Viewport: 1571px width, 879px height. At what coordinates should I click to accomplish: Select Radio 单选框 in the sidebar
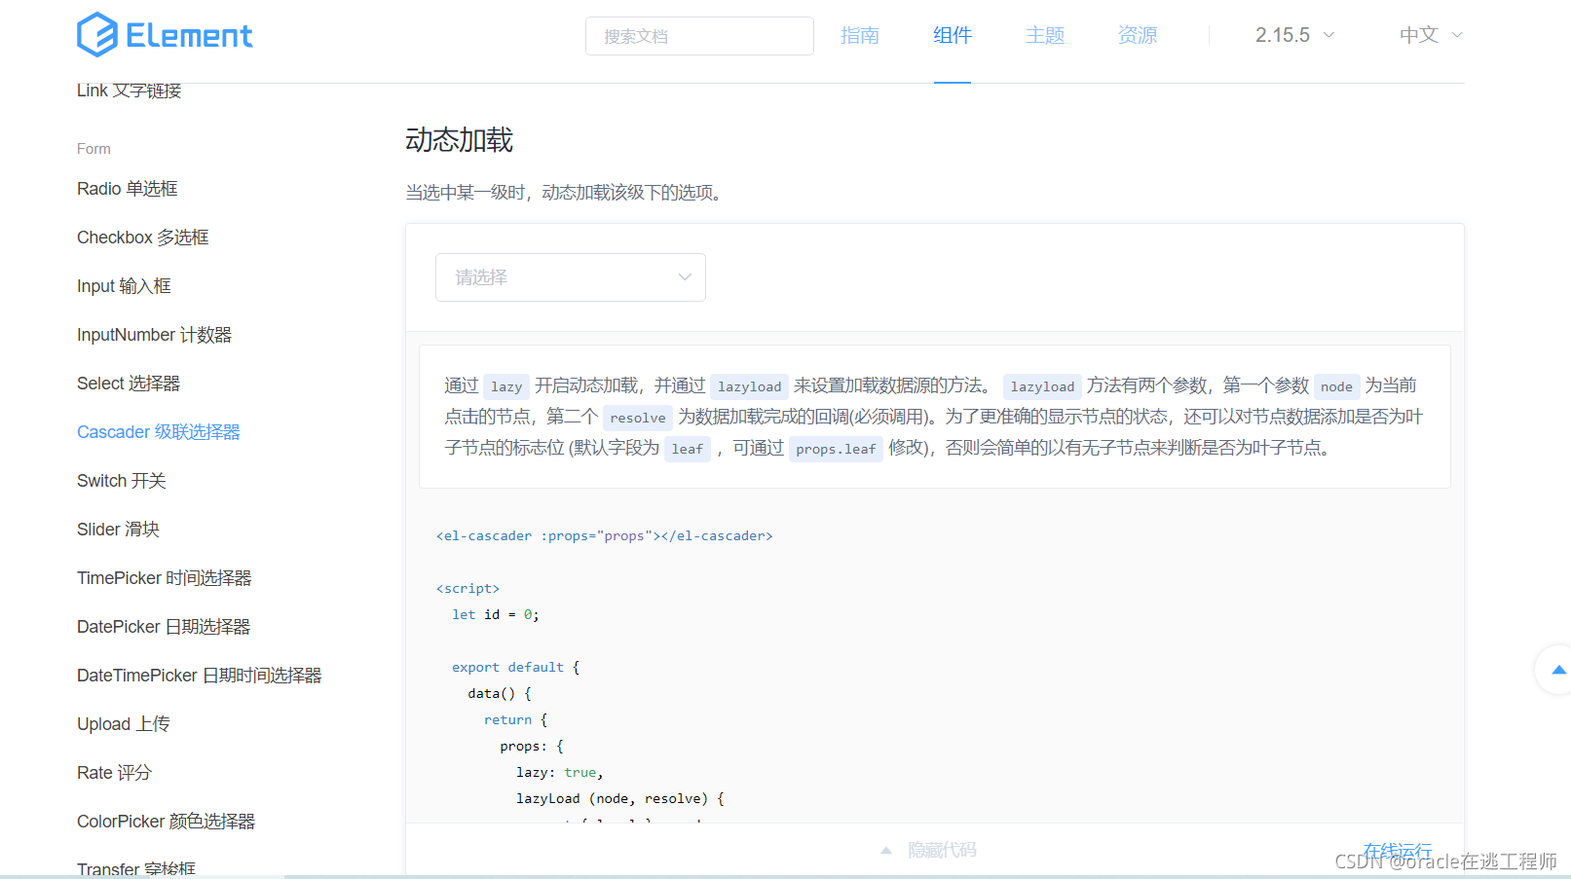(127, 188)
